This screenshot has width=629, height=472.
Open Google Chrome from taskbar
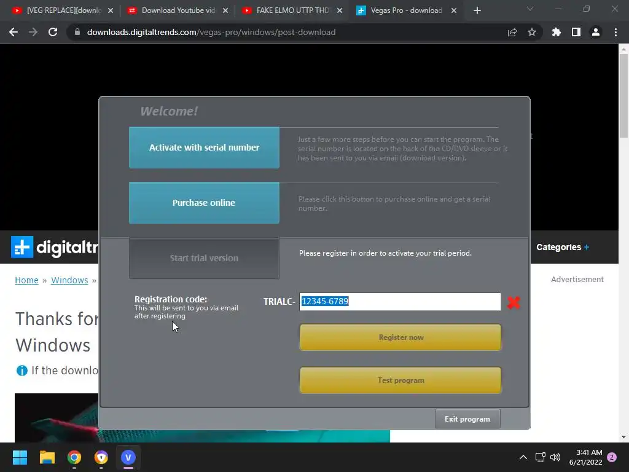(74, 457)
